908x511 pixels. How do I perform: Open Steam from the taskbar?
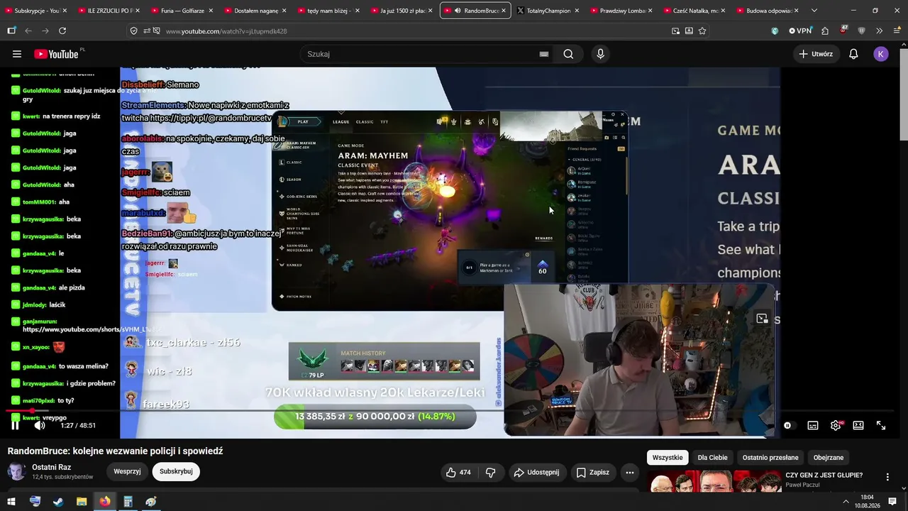point(58,502)
